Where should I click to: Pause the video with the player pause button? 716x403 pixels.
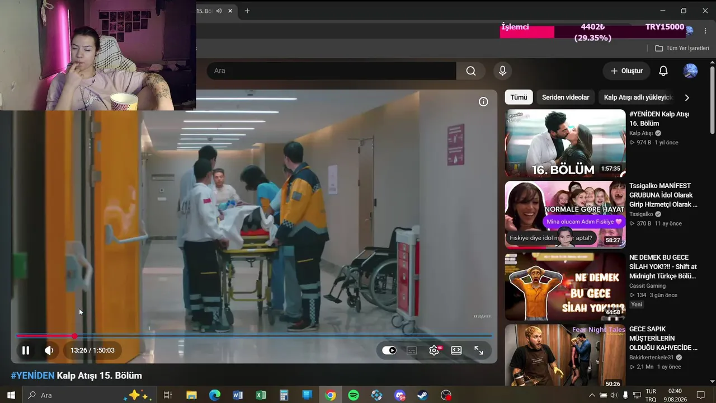point(26,350)
